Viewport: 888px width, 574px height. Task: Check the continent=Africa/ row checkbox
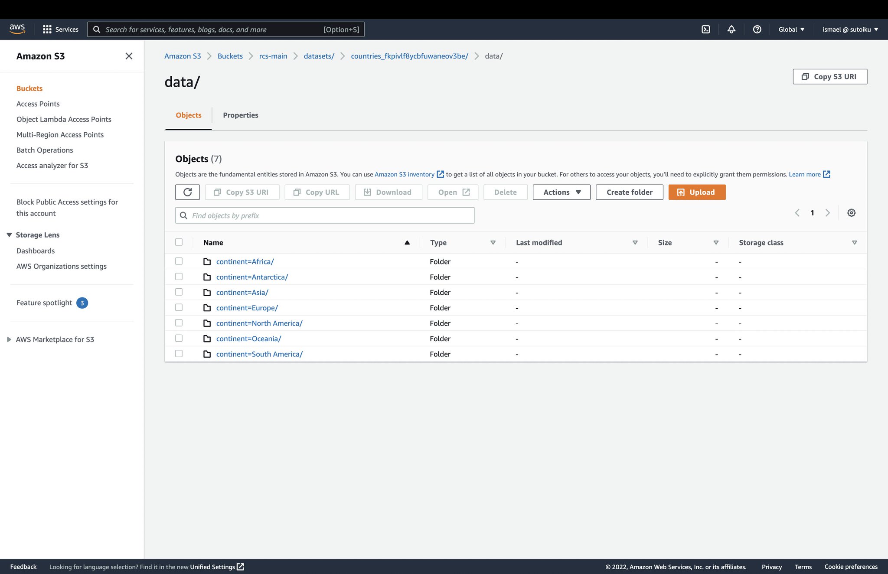pos(179,261)
